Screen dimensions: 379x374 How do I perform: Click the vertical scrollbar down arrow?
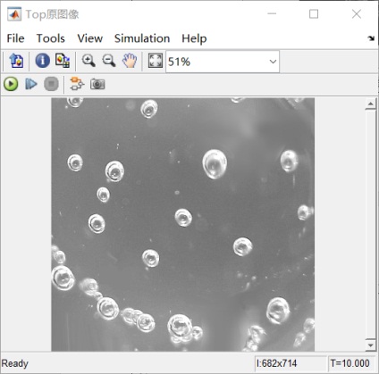pos(371,345)
